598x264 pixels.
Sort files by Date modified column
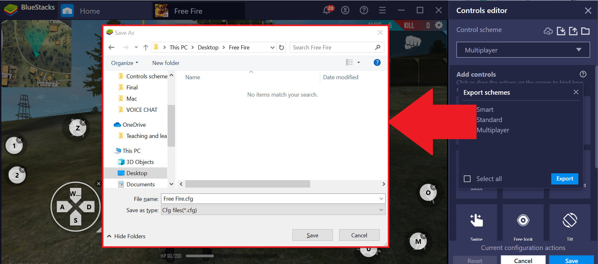tap(340, 77)
